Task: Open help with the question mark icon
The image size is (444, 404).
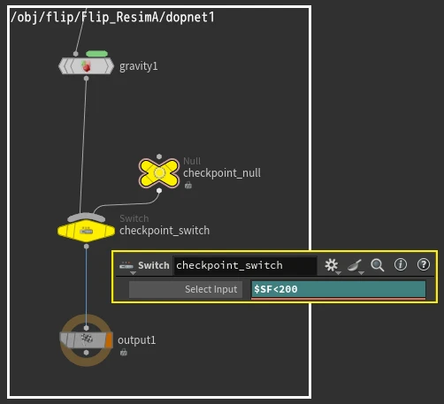Action: pyautogui.click(x=424, y=264)
